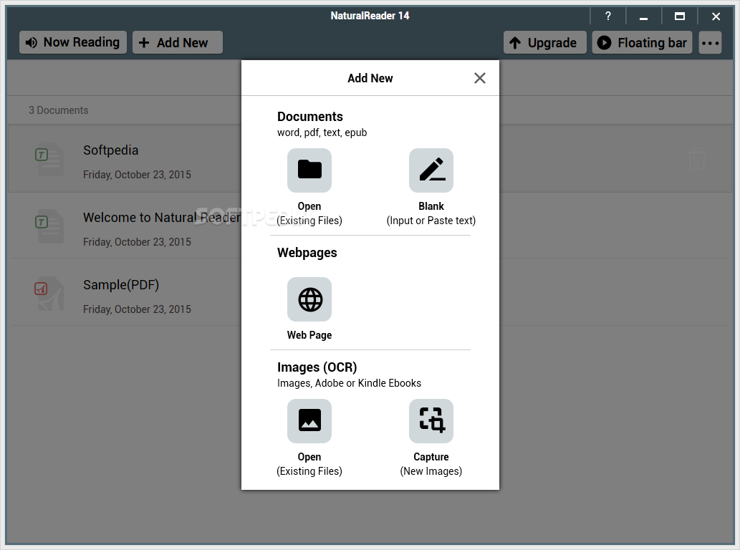Click the Sample(PDF) red PDF icon
Viewport: 740px width, 550px height.
[49, 294]
